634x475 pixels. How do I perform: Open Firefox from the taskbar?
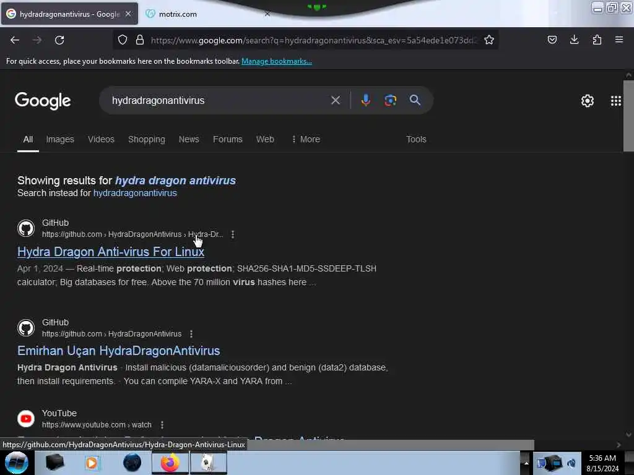[x=170, y=463]
